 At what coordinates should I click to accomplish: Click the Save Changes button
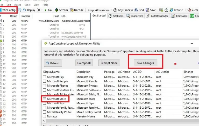coord(145,63)
